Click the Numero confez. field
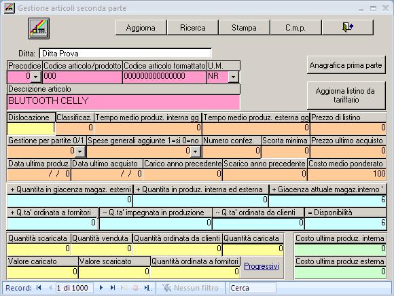 tap(232, 151)
